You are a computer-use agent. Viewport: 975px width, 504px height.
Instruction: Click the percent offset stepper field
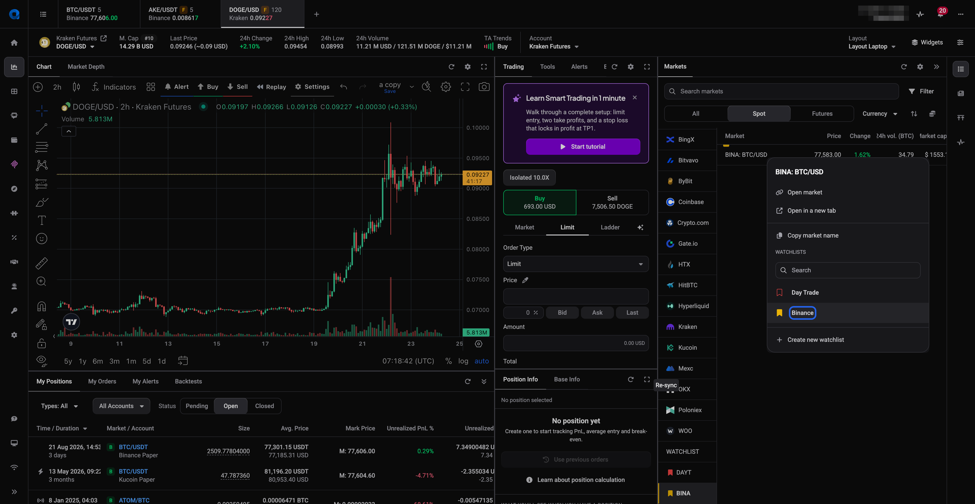(x=523, y=313)
